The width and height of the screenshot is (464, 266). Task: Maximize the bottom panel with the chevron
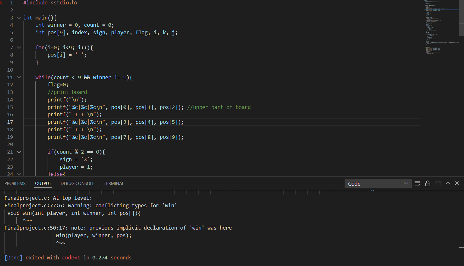(x=448, y=183)
